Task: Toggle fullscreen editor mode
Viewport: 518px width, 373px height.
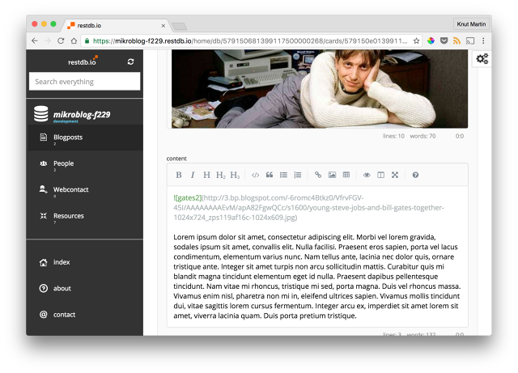Action: [395, 175]
